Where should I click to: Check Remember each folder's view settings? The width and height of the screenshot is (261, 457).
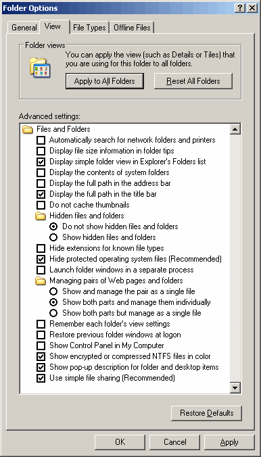click(41, 324)
